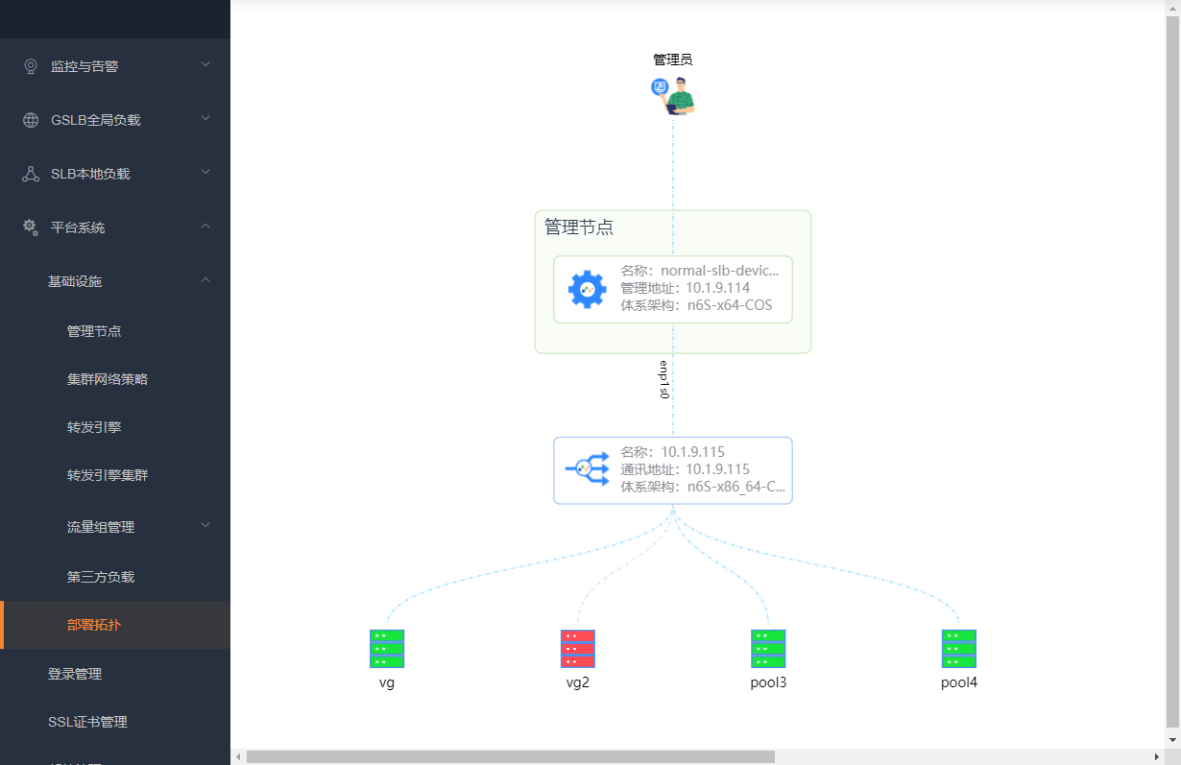Click the GSLB globe icon in sidebar
Screen dimensions: 1181x765
coord(31,120)
